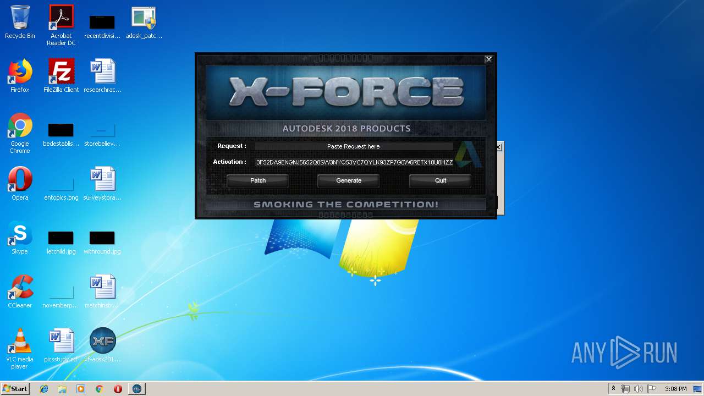Open Windows Media Player taskbar icon

click(81, 389)
